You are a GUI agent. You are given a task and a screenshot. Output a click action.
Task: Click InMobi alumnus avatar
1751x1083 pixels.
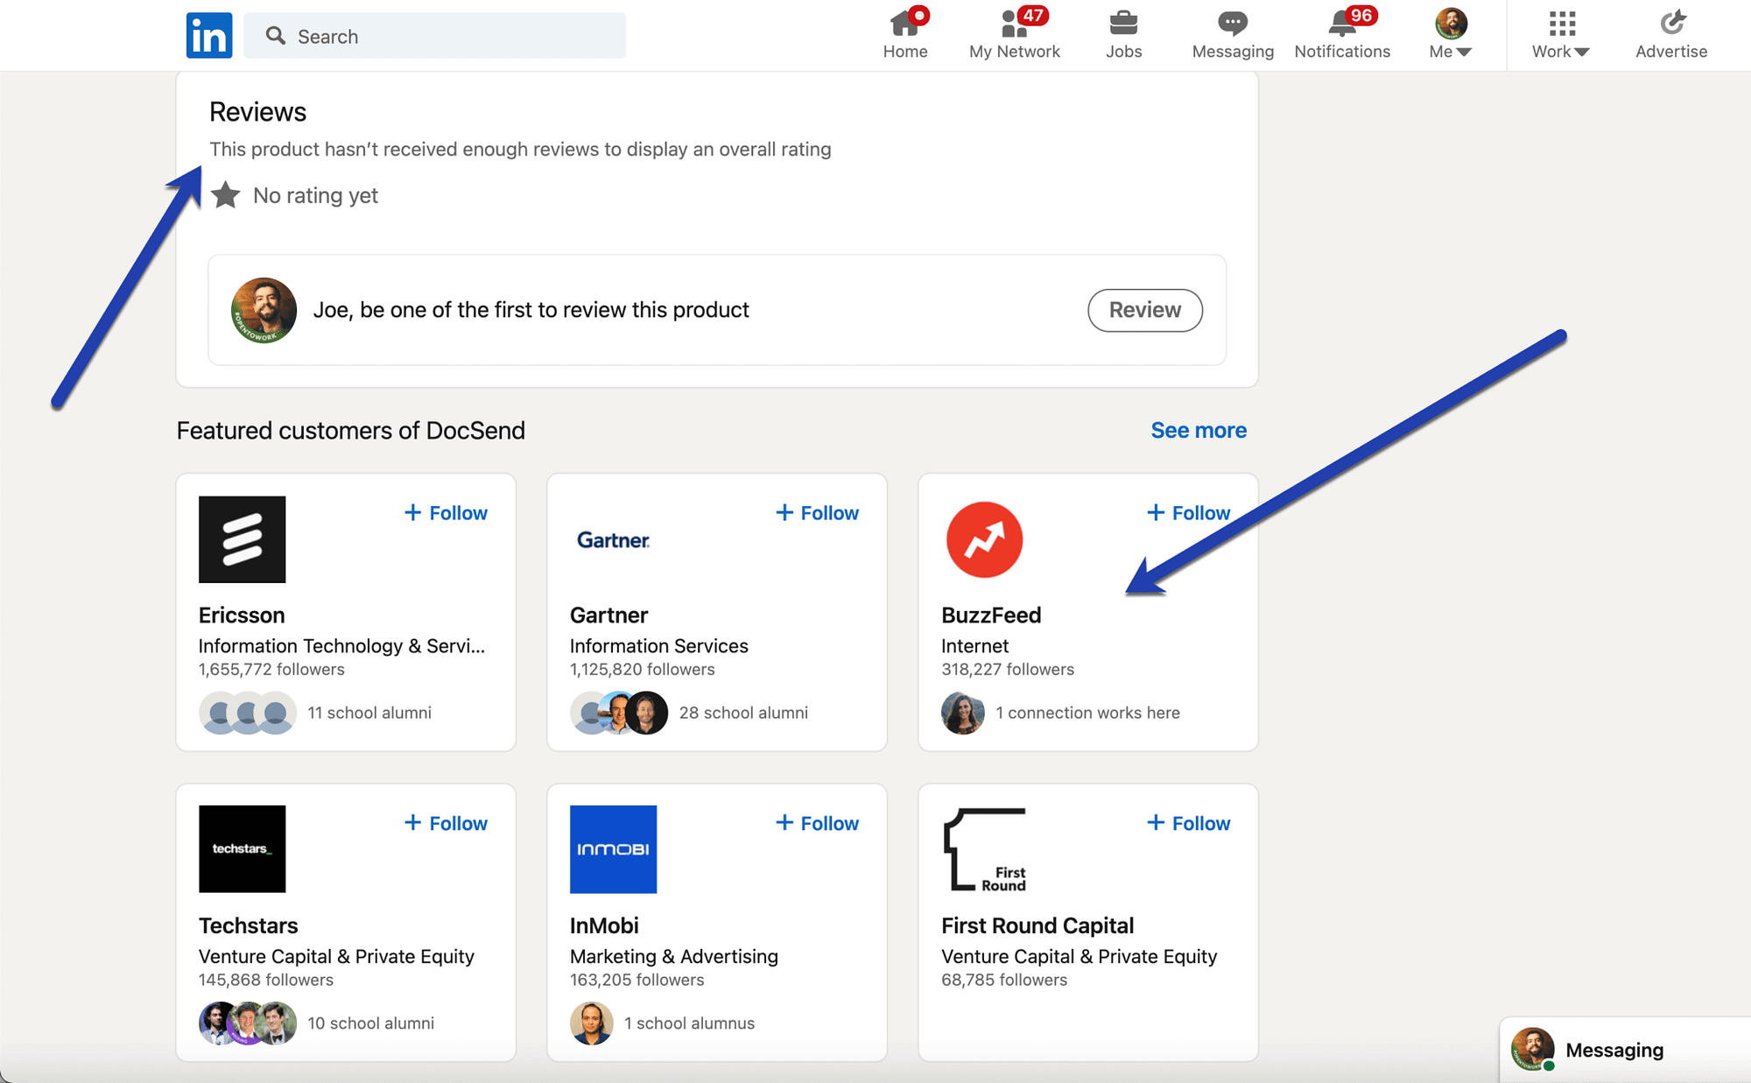592,1023
